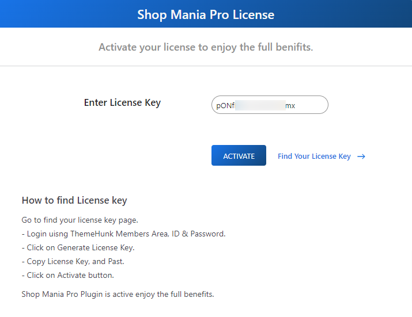The width and height of the screenshot is (412, 317).
Task: Click the "Shop Mania Pro Plugin is active" message
Action: (x=118, y=295)
